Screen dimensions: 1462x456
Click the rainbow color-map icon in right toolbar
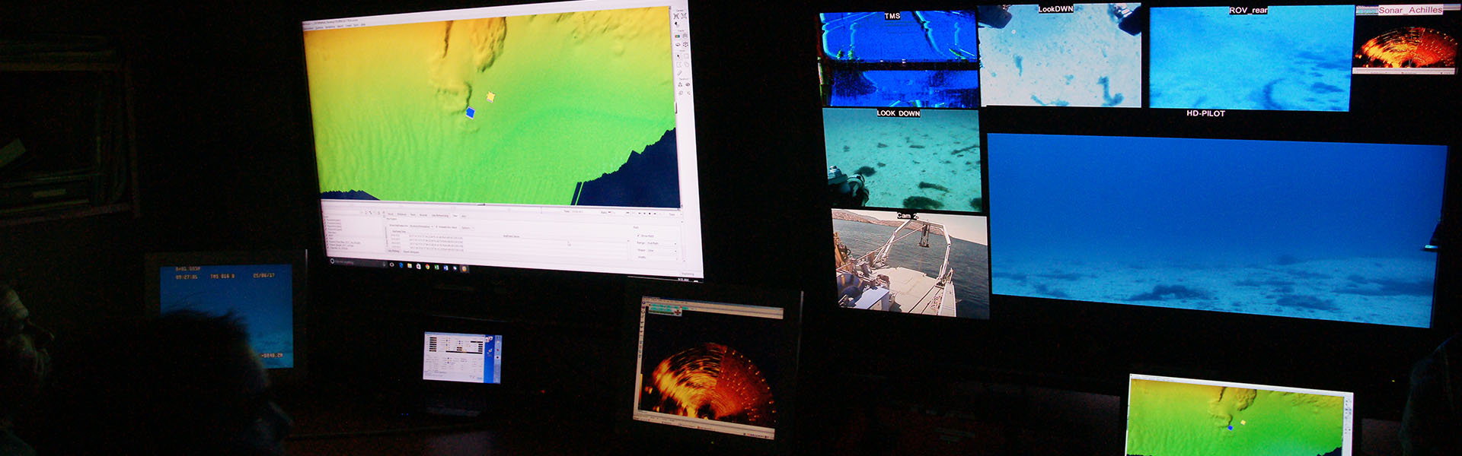pos(677,36)
